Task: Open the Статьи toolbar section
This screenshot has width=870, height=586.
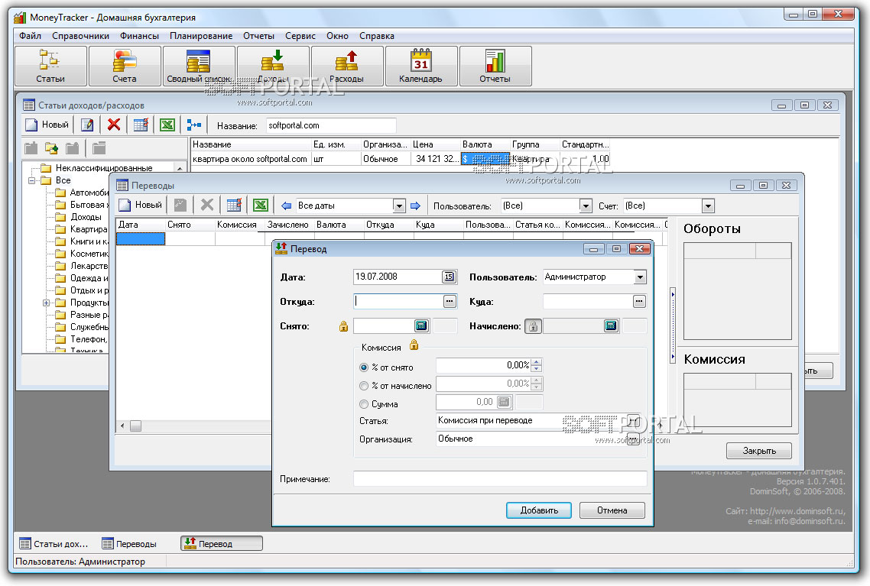Action: (50, 66)
